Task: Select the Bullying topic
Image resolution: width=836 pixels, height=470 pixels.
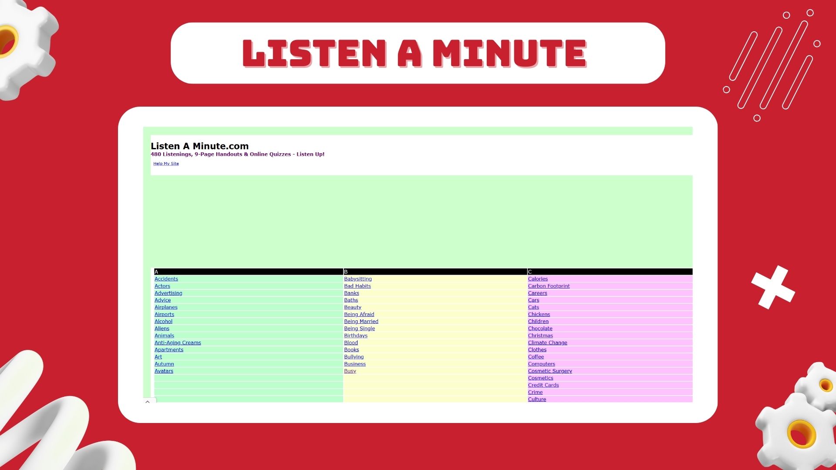Action: pyautogui.click(x=354, y=357)
